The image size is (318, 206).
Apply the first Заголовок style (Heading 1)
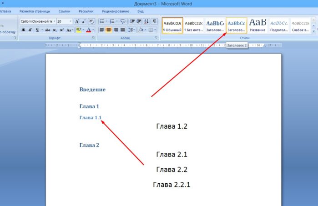[x=215, y=25]
